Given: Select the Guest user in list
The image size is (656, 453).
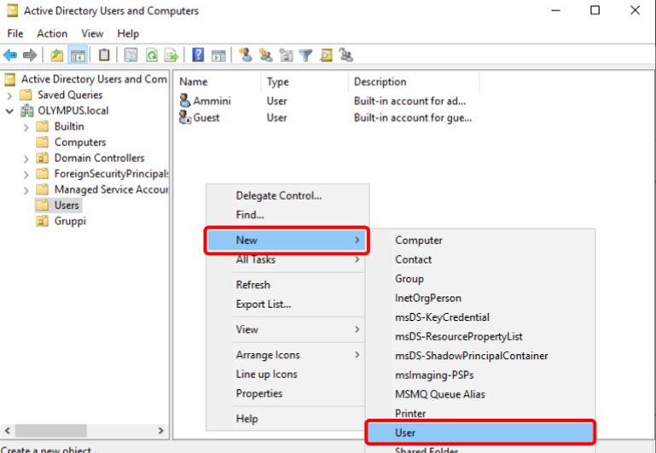Looking at the screenshot, I should pos(206,118).
